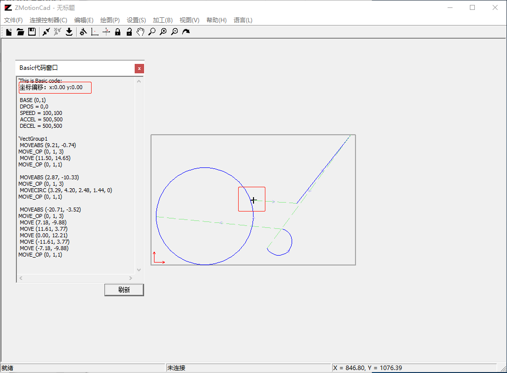Click the code panel scroll right arrow
Screen dimensions: 507x373
point(131,278)
